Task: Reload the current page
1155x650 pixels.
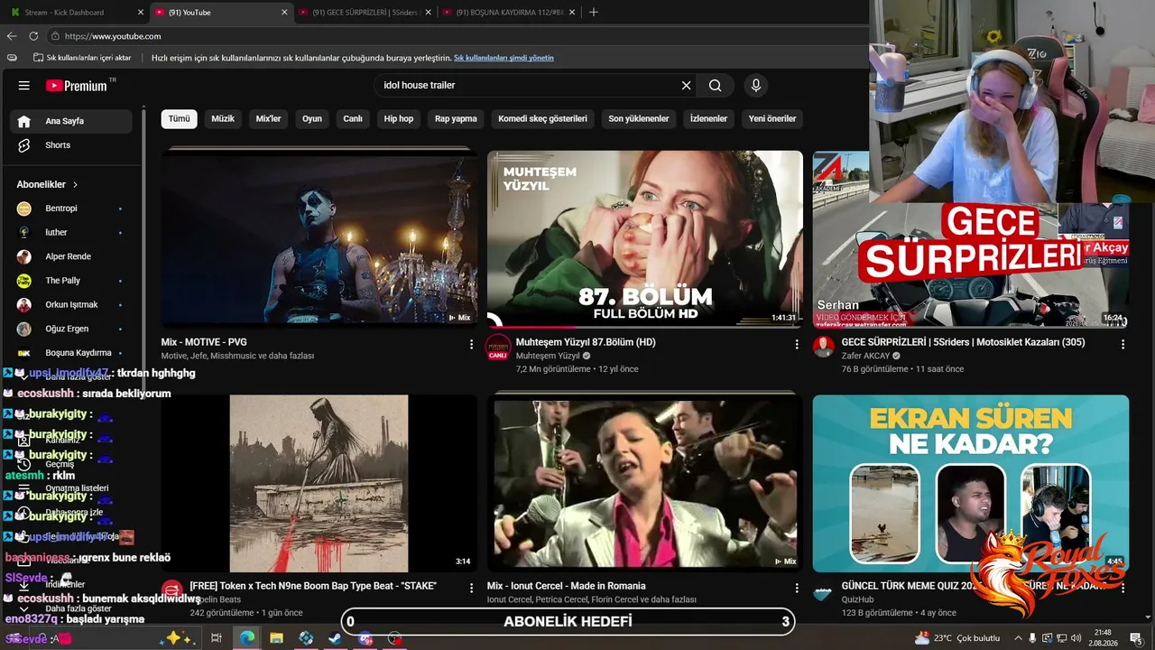Action: pyautogui.click(x=33, y=36)
